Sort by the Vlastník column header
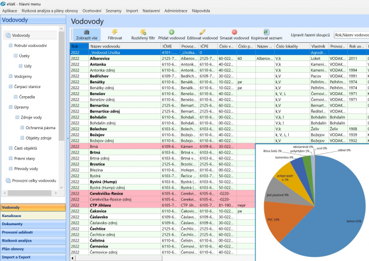369x261 pixels. point(319,46)
